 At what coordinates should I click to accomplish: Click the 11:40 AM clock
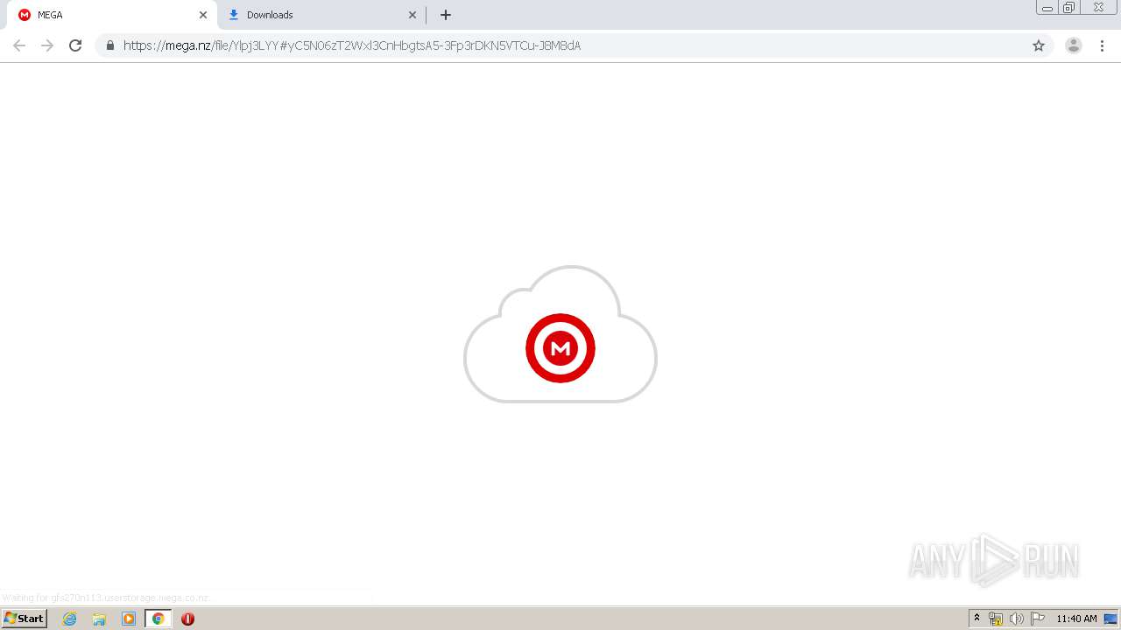pos(1076,619)
